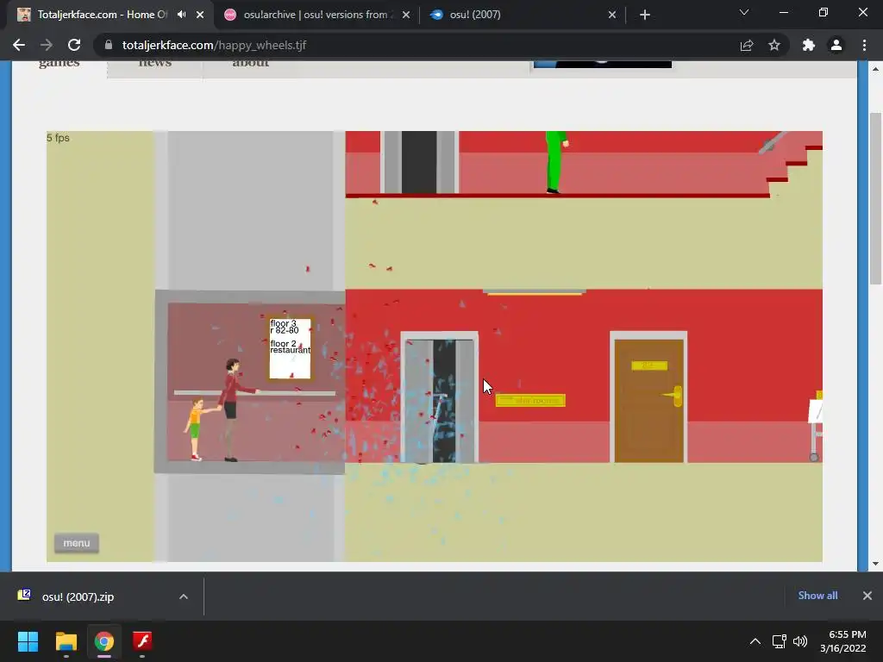Show hidden system tray icons
Viewport: 883px width, 662px height.
click(755, 641)
